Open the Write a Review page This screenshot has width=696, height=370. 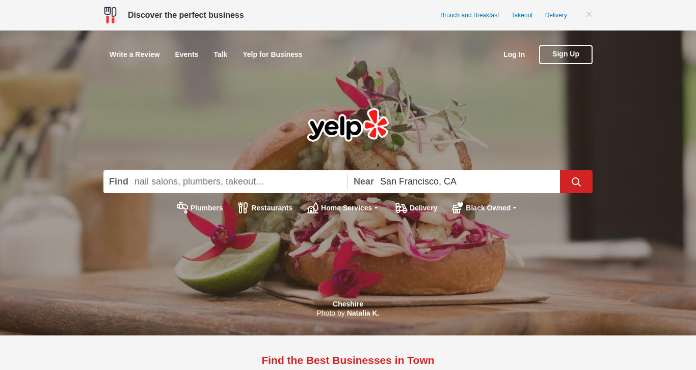135,54
